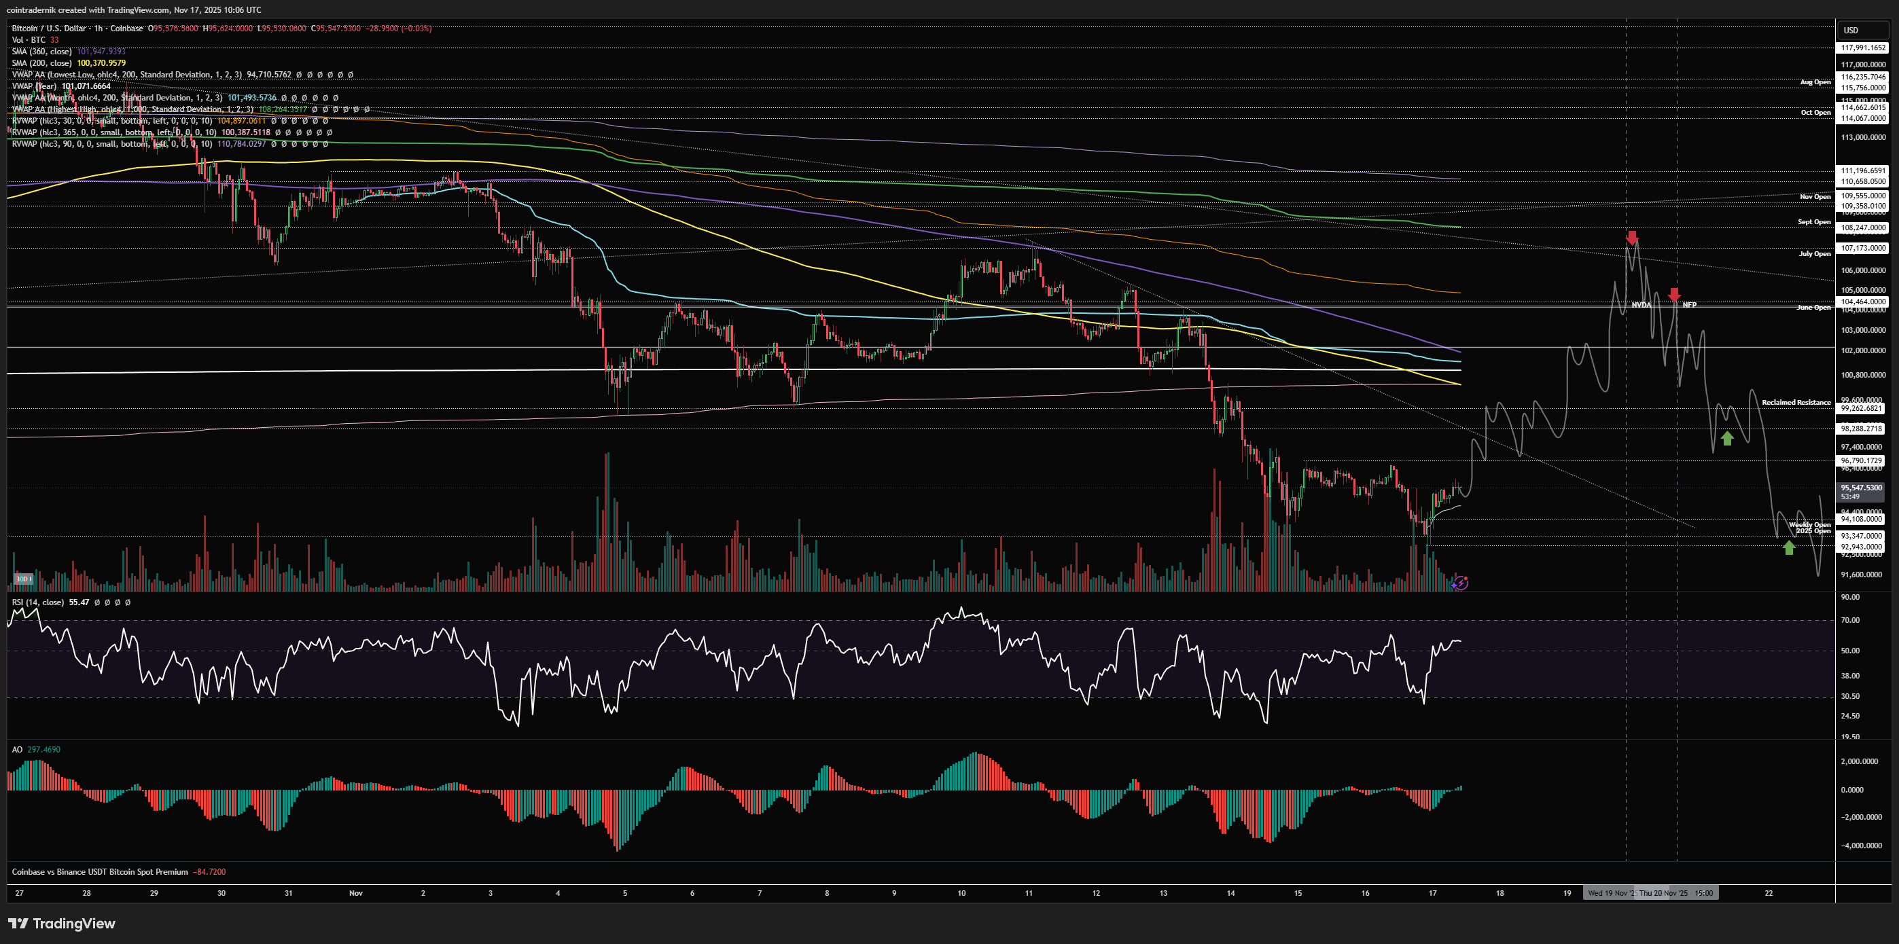Select the SMA (200, close) indicator legend
The width and height of the screenshot is (1899, 944).
pyautogui.click(x=43, y=63)
